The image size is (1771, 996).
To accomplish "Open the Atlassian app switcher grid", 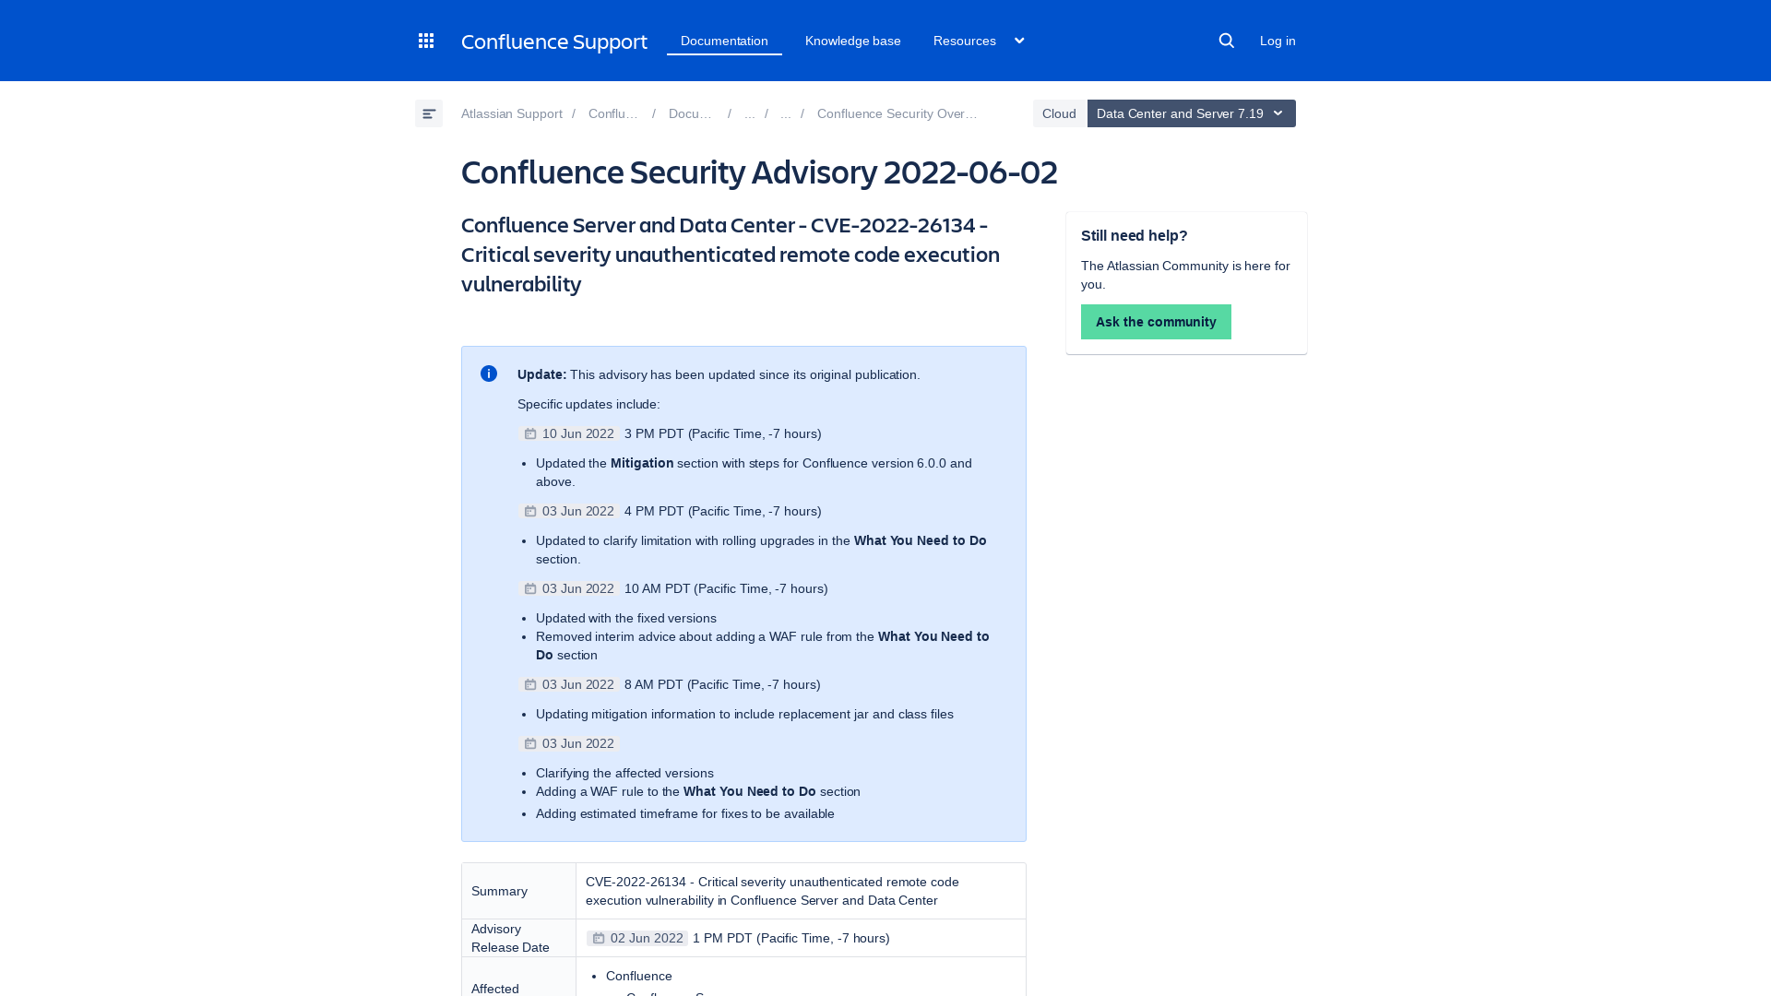I will pos(425,41).
